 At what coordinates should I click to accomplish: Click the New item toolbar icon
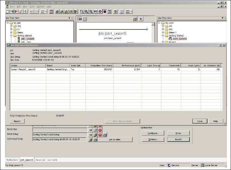(7, 11)
